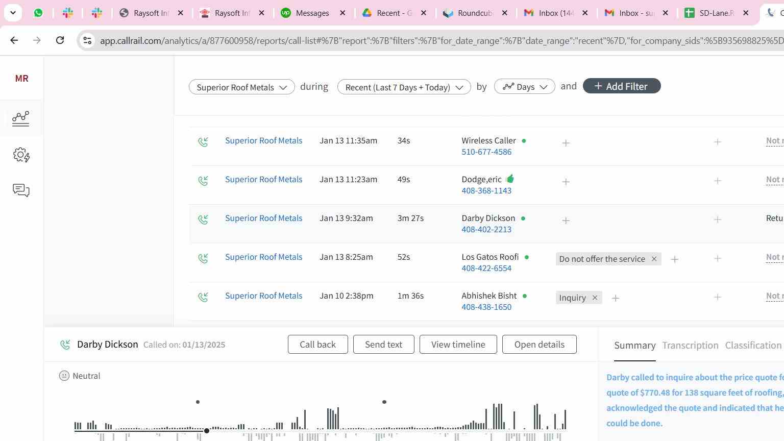Viewport: 784px width, 441px height.
Task: Add a tag to the 3m 27s Darby Dickson call
Action: 566,220
